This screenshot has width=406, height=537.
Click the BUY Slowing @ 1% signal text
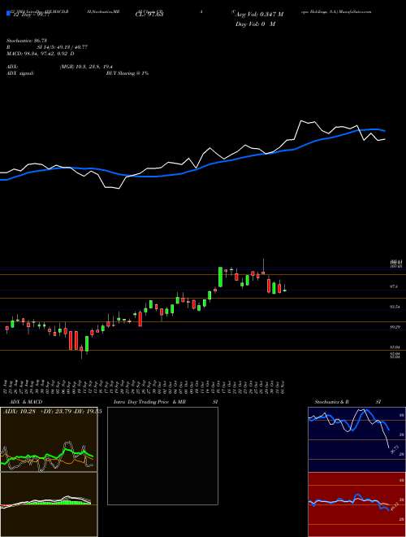(127, 73)
